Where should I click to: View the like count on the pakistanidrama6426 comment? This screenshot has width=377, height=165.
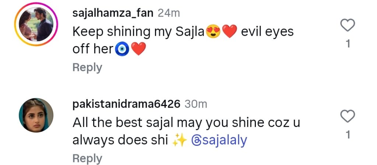[x=348, y=135]
